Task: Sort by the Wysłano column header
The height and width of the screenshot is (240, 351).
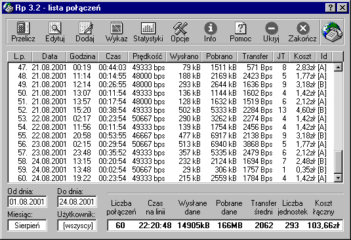Action: (184, 56)
